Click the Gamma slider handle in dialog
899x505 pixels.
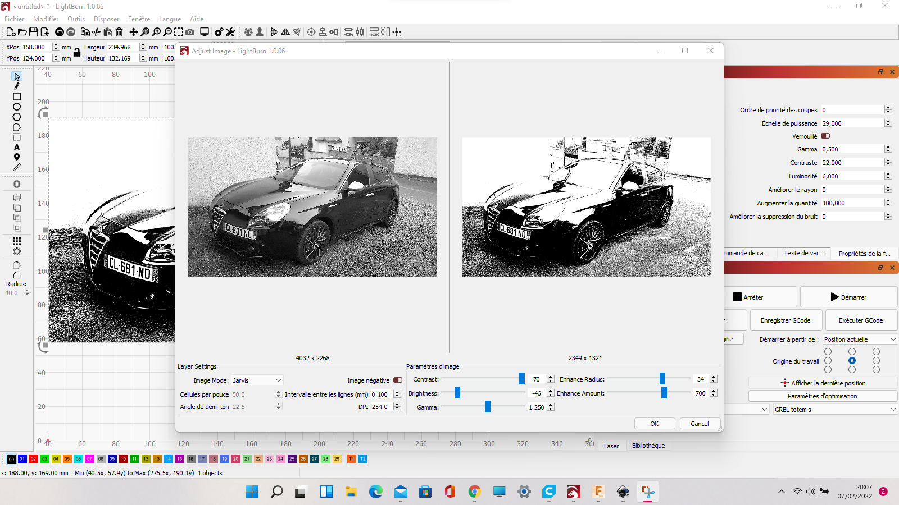(488, 407)
